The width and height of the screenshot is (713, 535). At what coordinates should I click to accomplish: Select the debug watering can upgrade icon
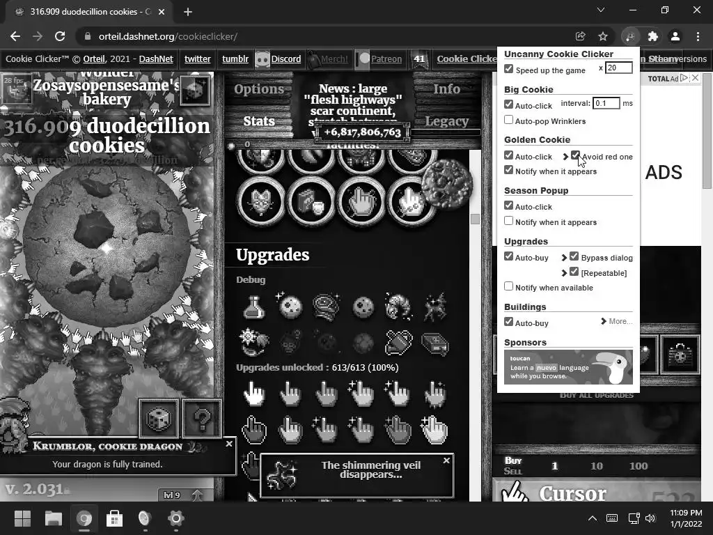[x=399, y=343]
